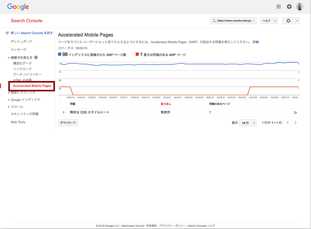Screen dimensions: 311x229
Task: Click the 新しい Search Console を試す link
Action: pyautogui.click(x=32, y=33)
